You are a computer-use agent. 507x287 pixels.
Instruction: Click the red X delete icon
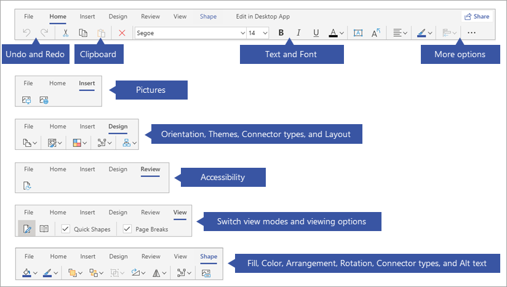(x=122, y=33)
